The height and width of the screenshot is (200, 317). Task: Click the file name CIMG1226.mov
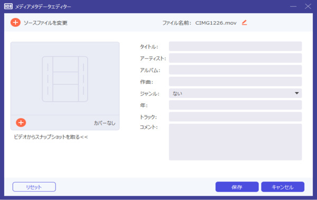[x=216, y=23]
